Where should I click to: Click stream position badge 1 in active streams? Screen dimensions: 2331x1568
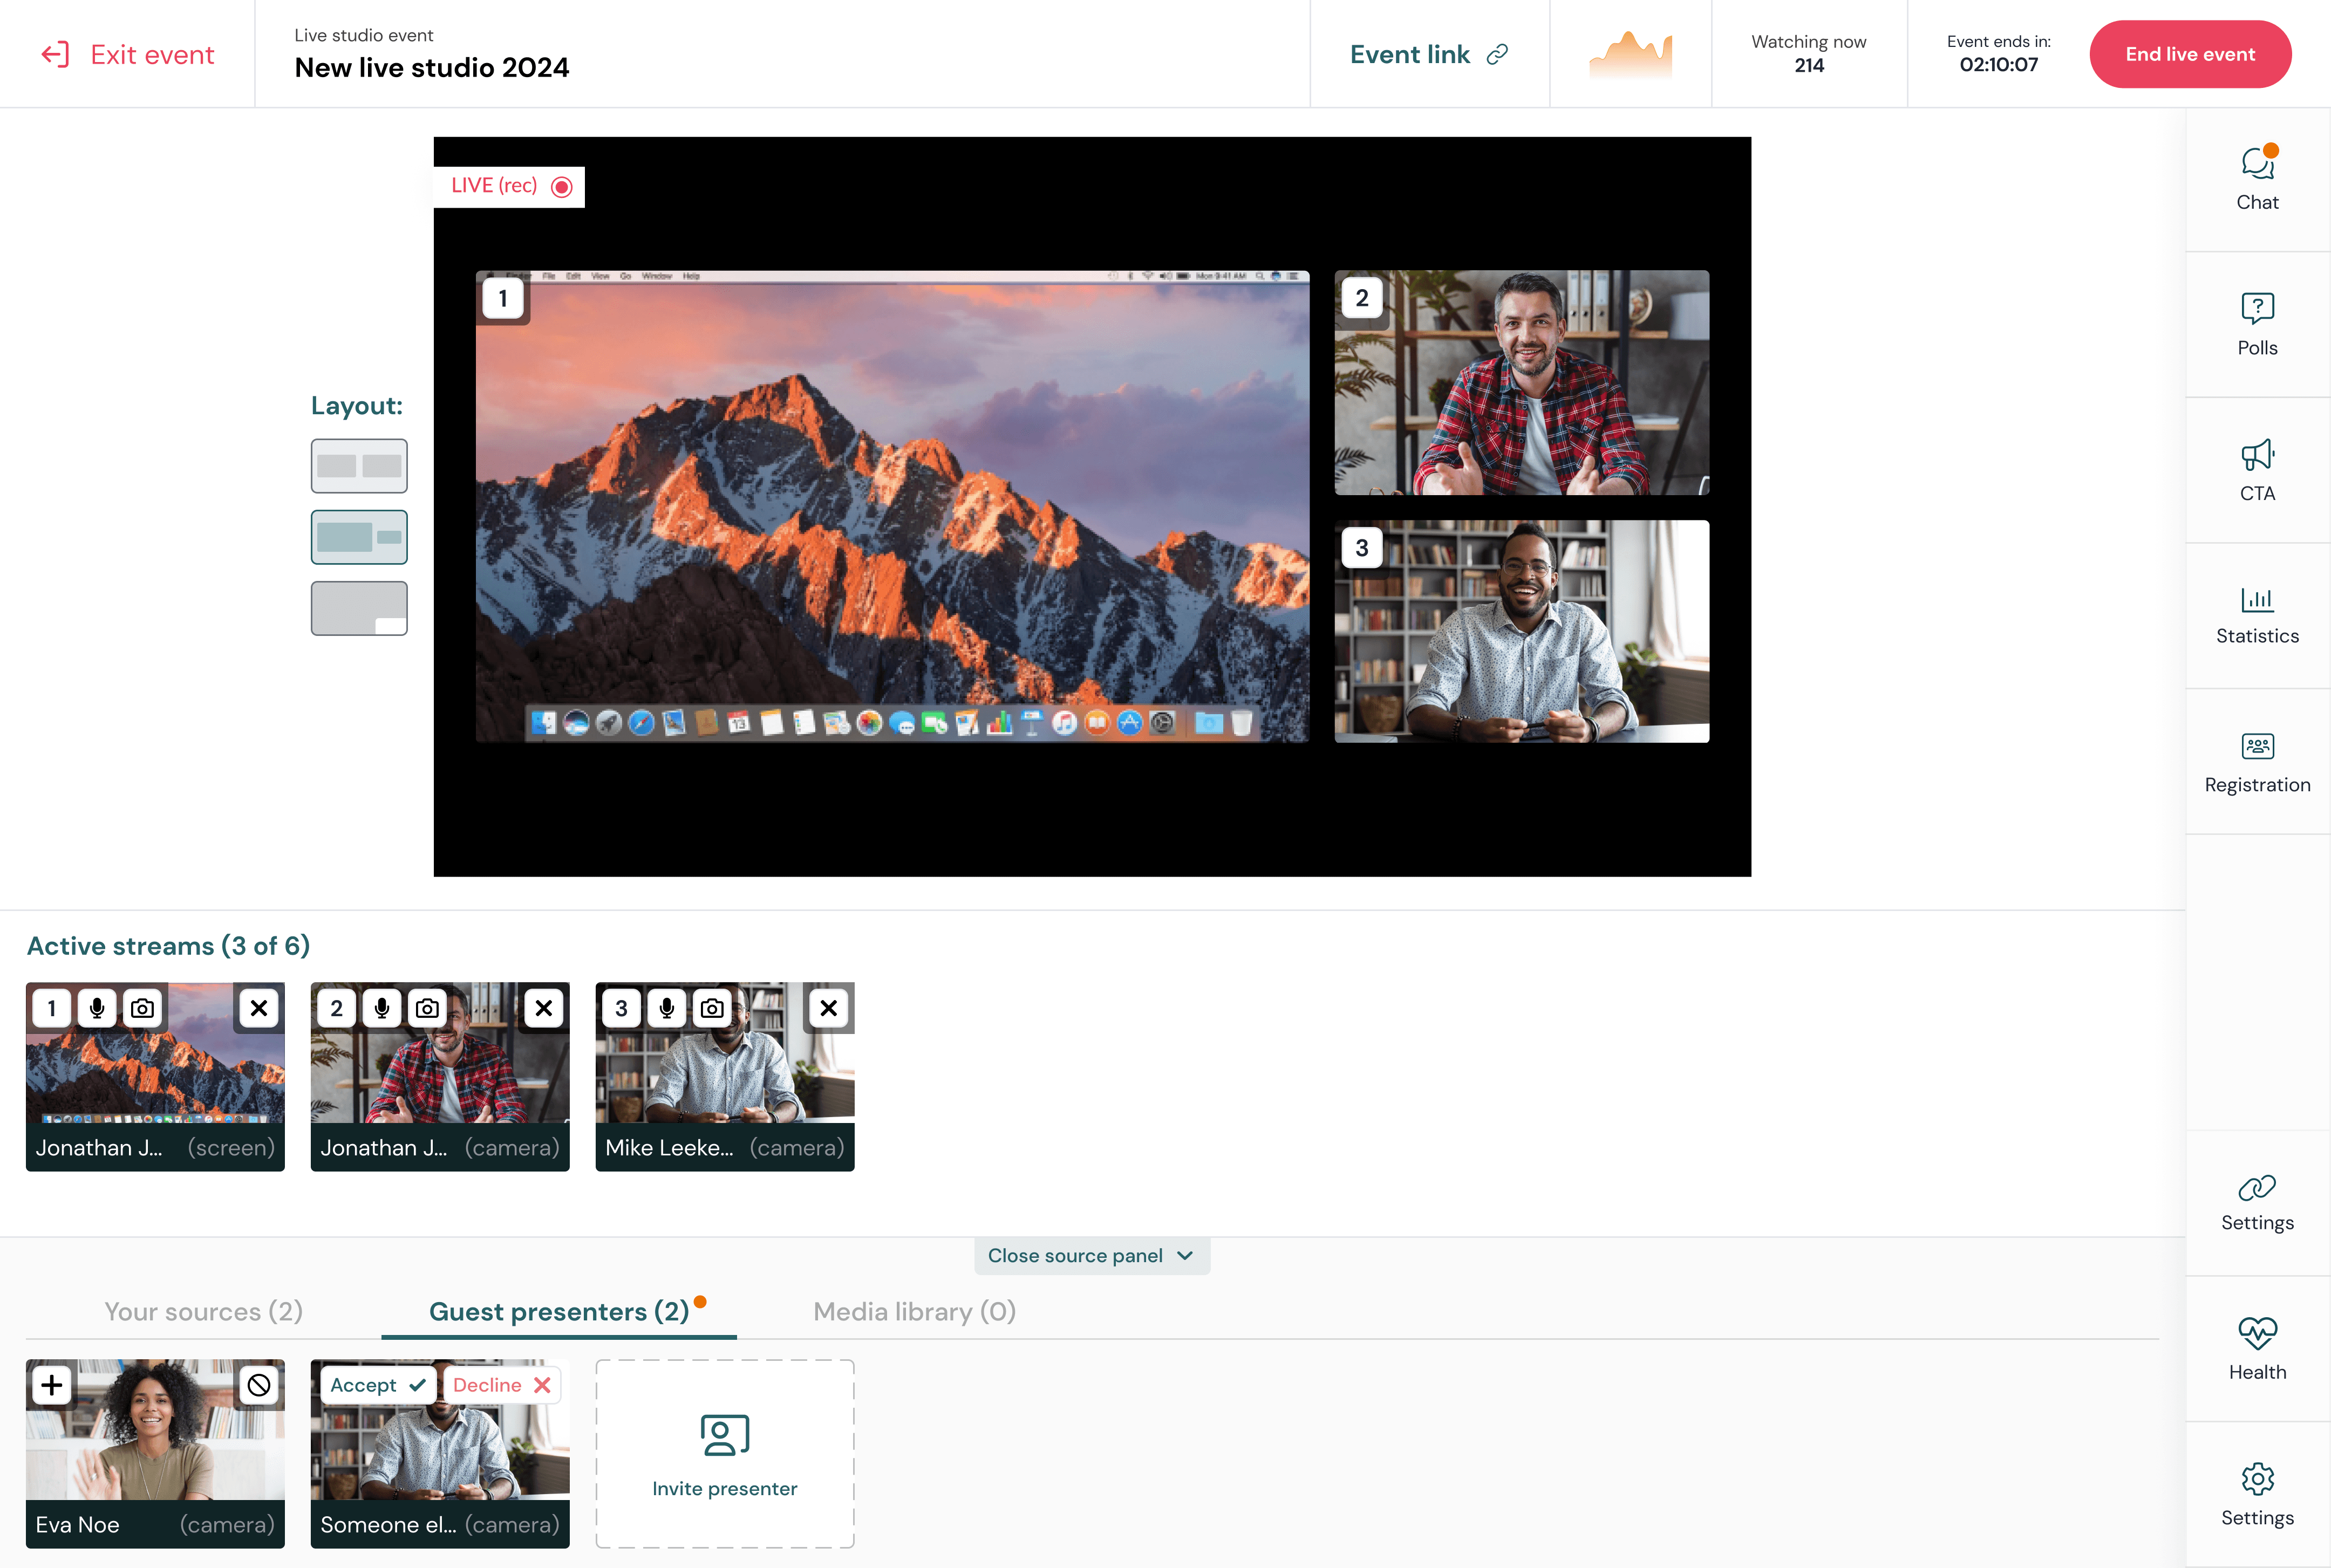52,1008
